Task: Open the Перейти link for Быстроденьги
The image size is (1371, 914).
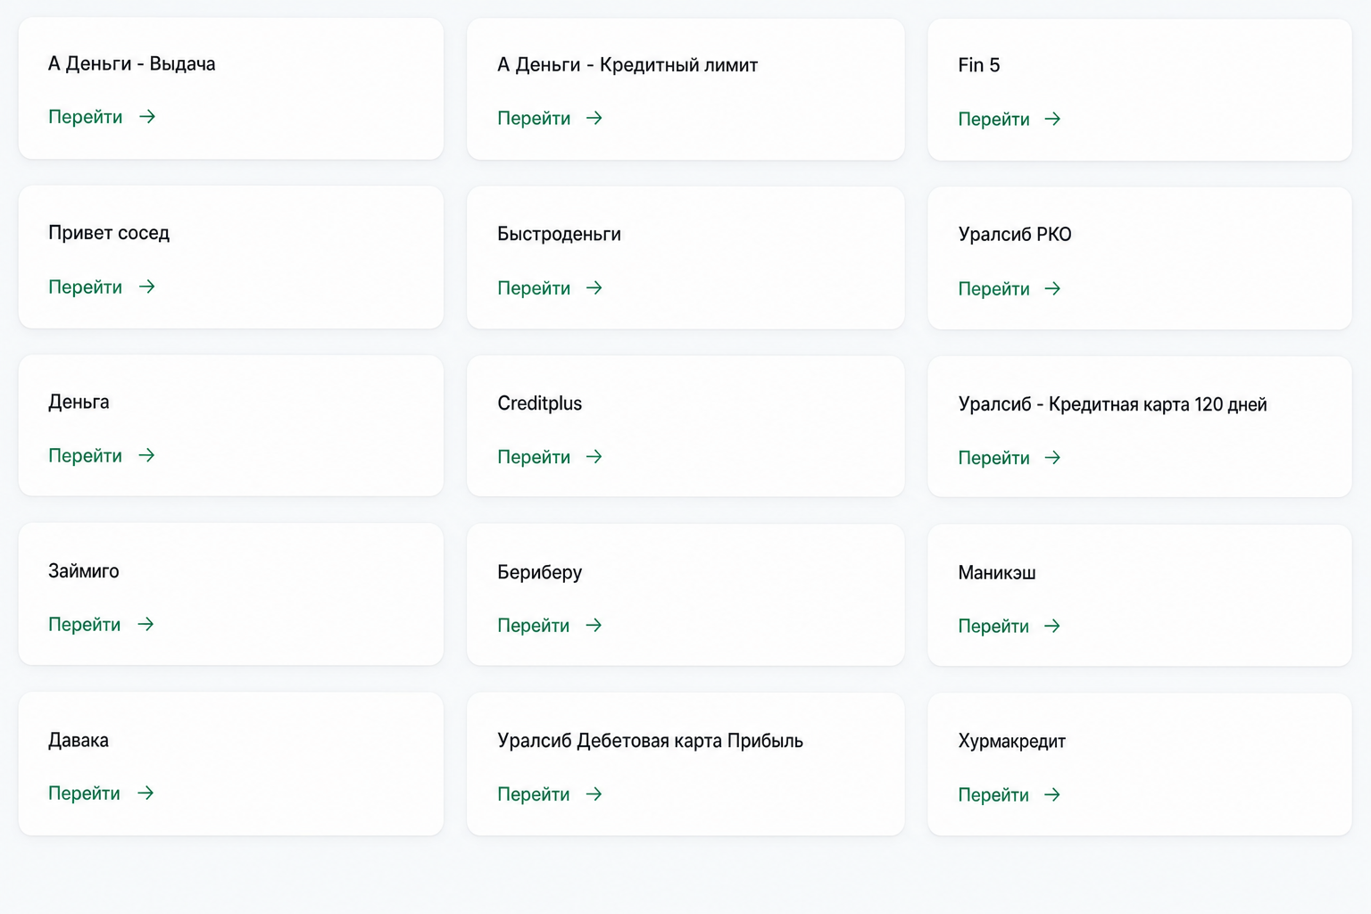Action: pos(534,288)
